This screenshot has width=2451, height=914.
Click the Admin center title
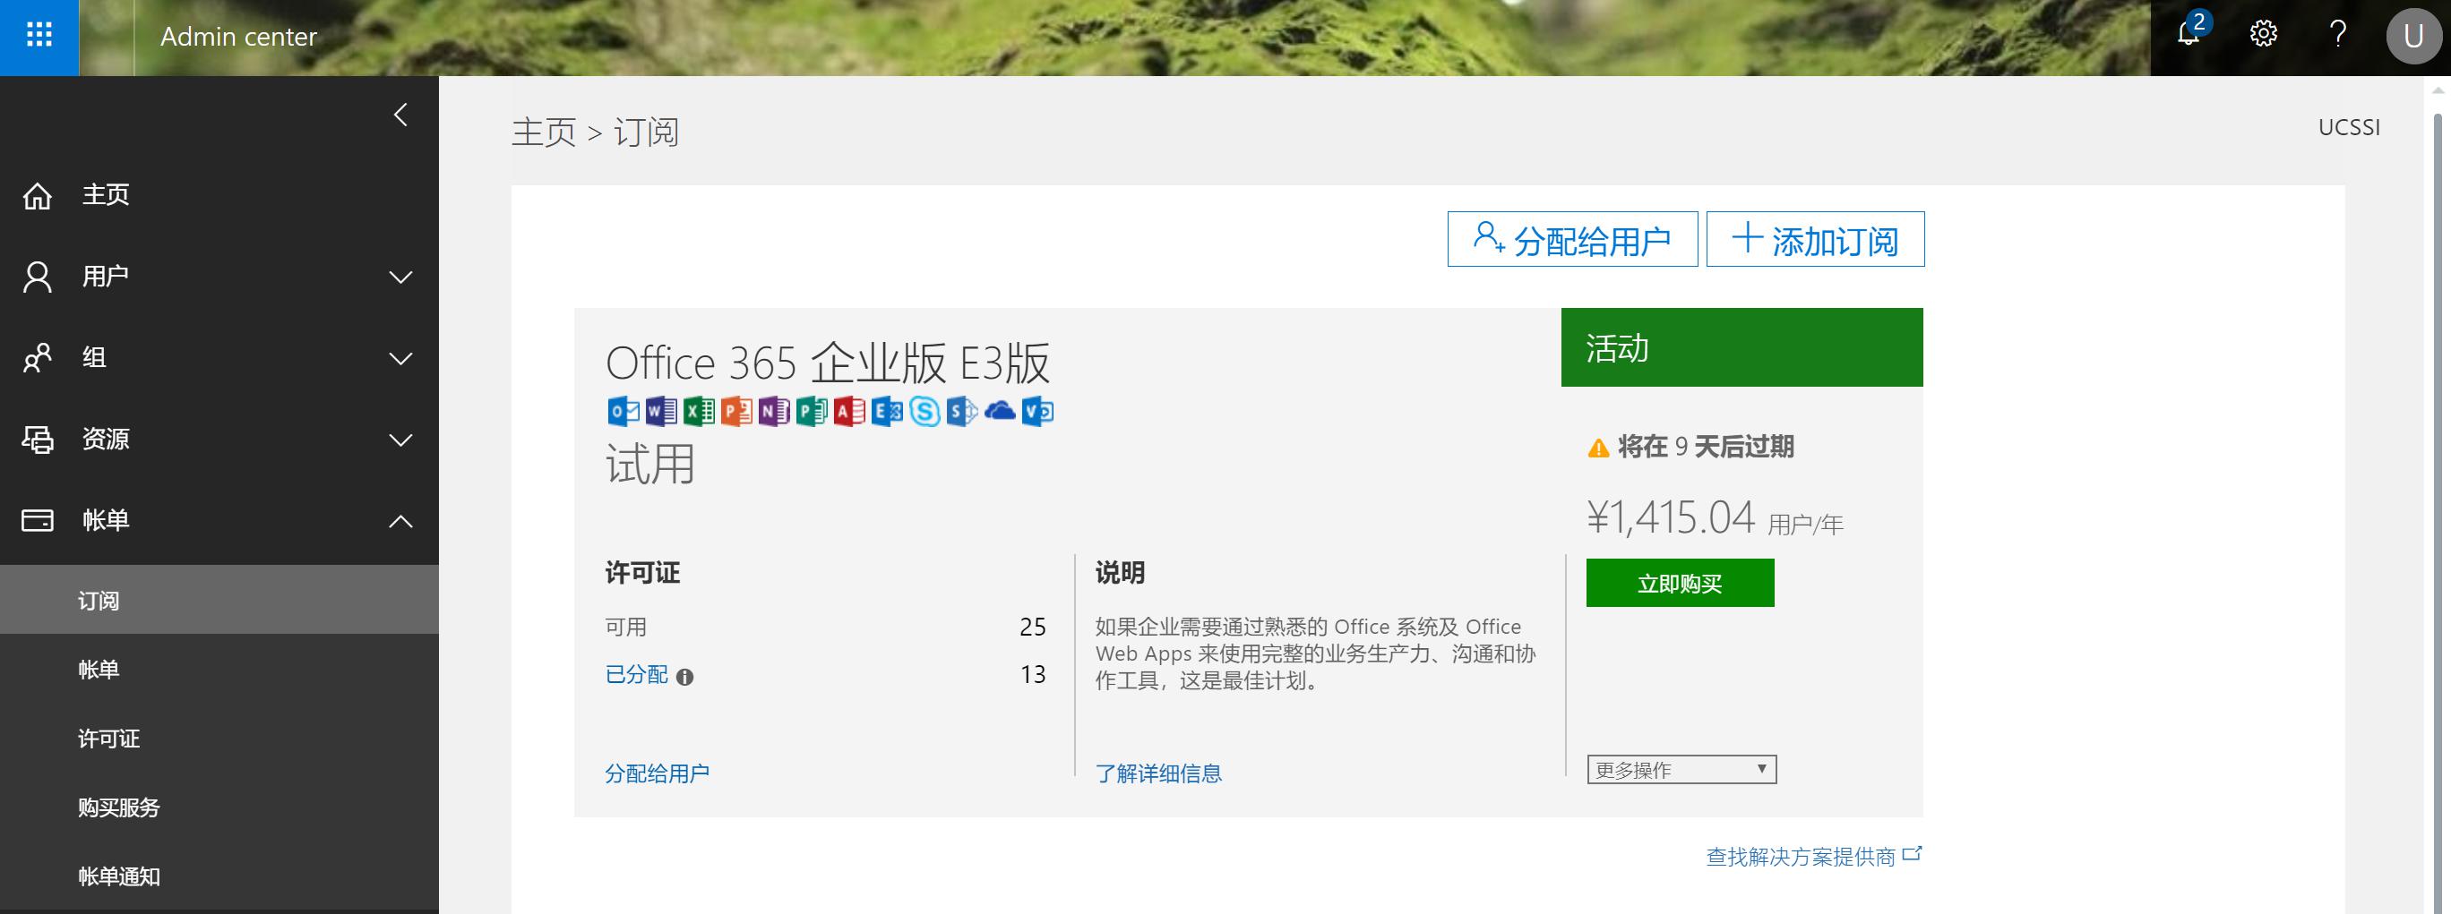click(238, 36)
